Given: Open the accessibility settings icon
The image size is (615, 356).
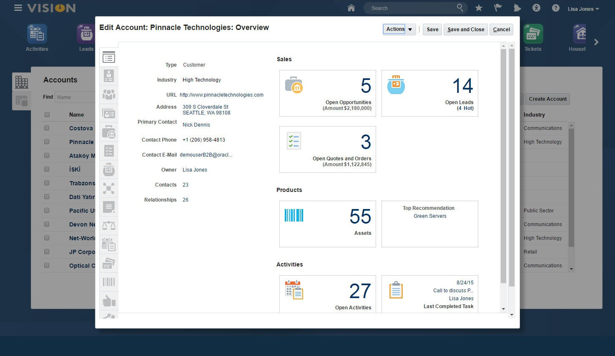Looking at the screenshot, I should click(536, 8).
